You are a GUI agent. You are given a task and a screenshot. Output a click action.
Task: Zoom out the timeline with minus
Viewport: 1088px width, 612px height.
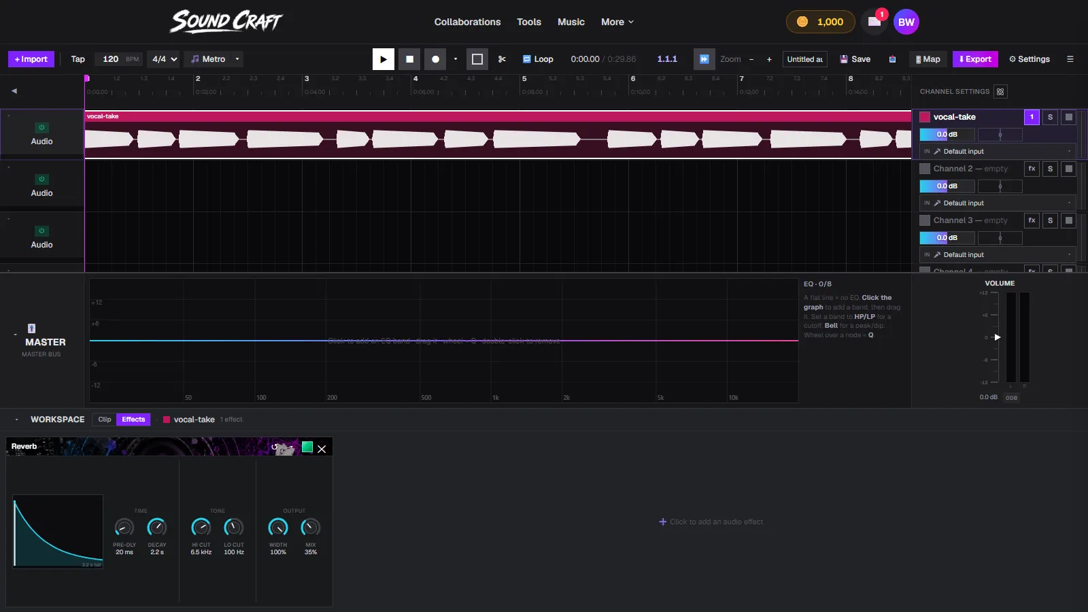[751, 59]
